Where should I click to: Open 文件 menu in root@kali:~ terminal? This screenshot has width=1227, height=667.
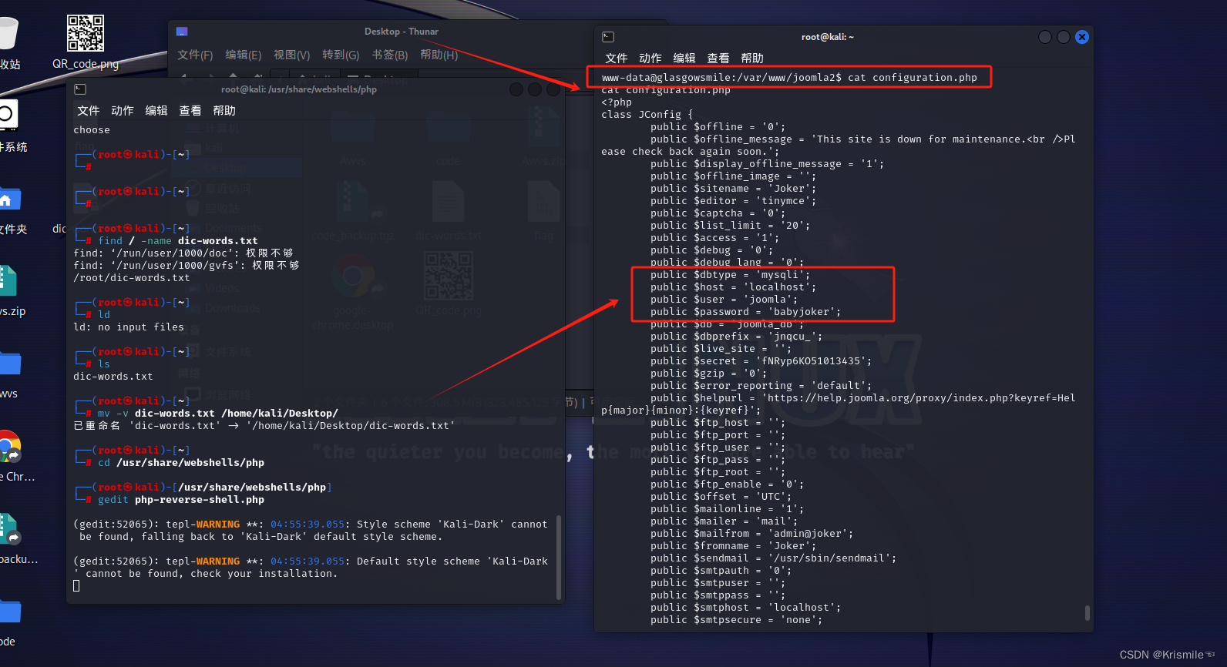(617, 59)
